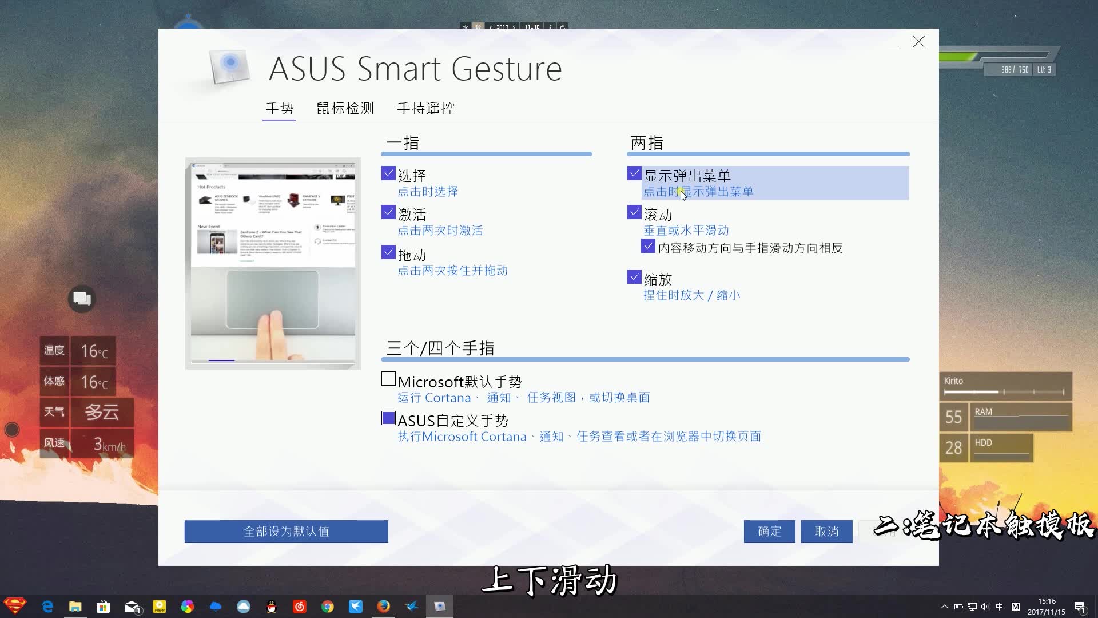
Task: Toggle 内容移动方向与手指滑动方向相反 checkbox
Action: click(648, 247)
